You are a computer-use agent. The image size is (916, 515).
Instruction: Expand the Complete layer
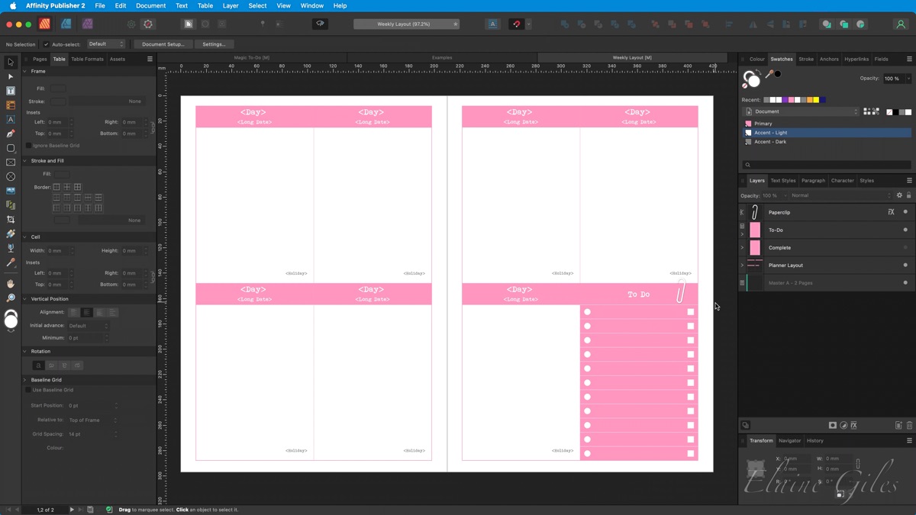coord(742,247)
